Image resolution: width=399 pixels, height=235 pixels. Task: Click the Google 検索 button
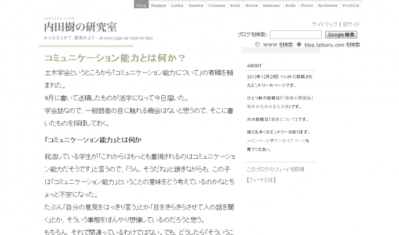coord(341,35)
